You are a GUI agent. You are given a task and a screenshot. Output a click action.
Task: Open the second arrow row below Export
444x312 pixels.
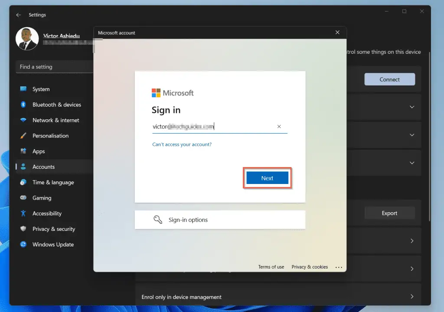click(412, 269)
